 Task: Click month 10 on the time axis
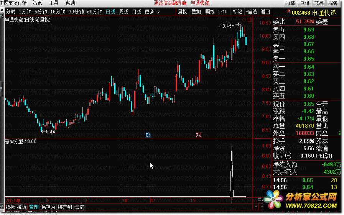tap(124, 200)
